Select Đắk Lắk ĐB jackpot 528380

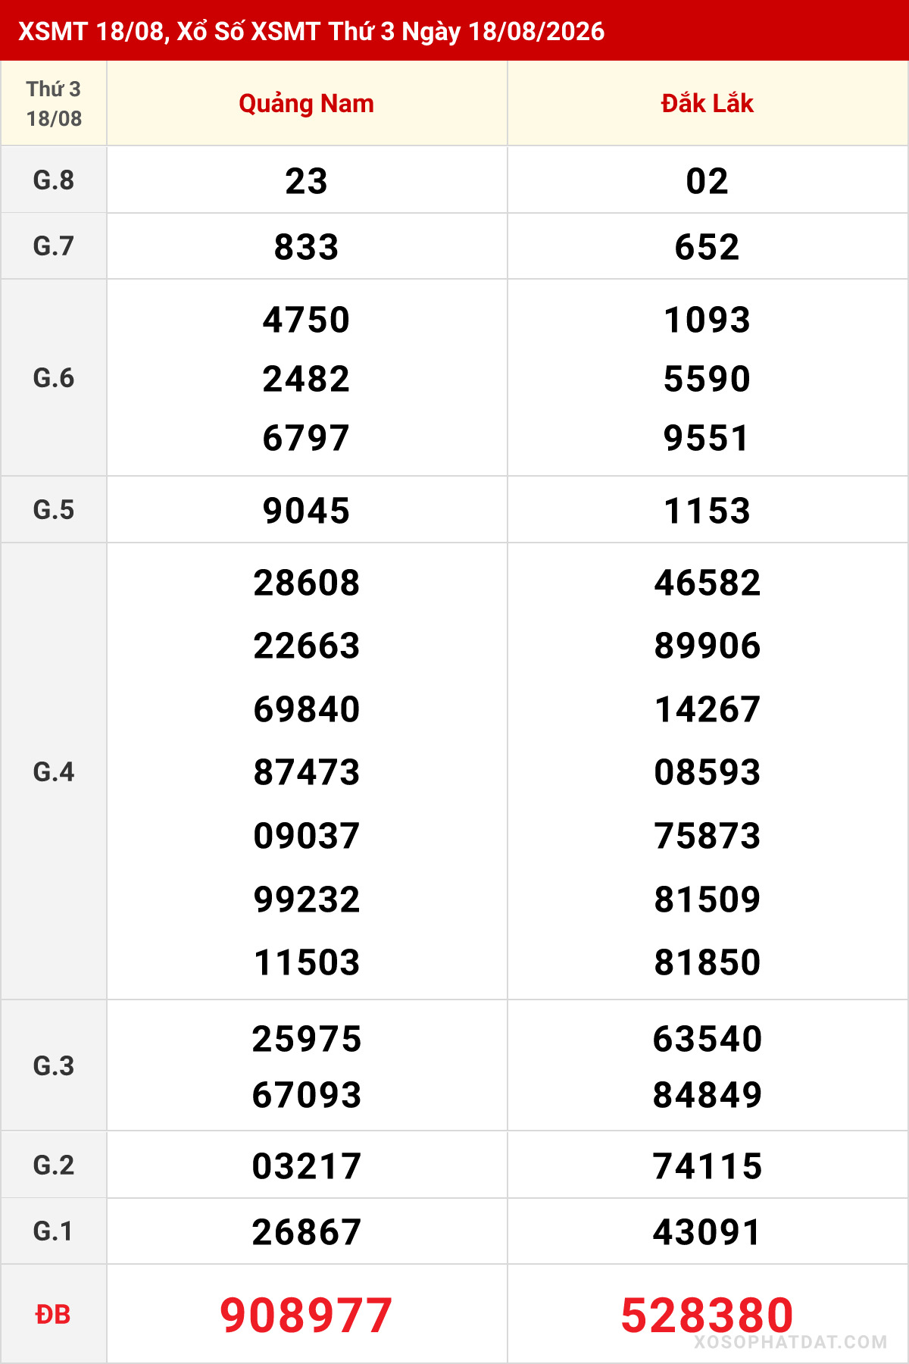pyautogui.click(x=707, y=1315)
